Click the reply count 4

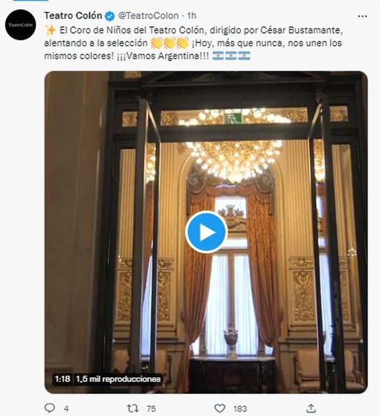tap(66, 409)
